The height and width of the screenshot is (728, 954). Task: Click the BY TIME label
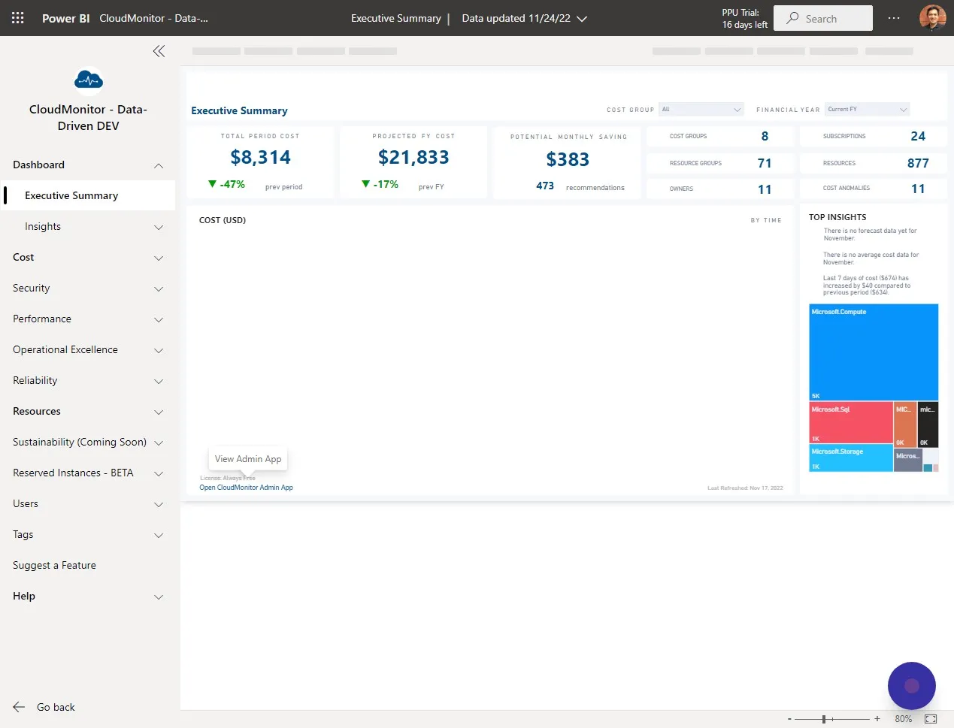(x=766, y=220)
